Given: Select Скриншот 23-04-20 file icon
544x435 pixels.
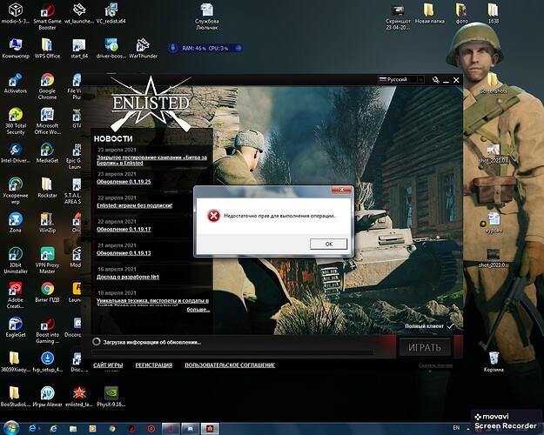Looking at the screenshot, I should tap(398, 17).
